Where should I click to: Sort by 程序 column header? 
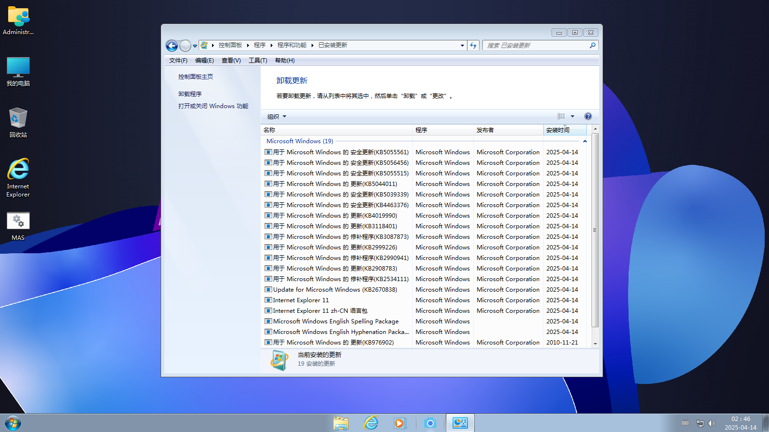(443, 130)
